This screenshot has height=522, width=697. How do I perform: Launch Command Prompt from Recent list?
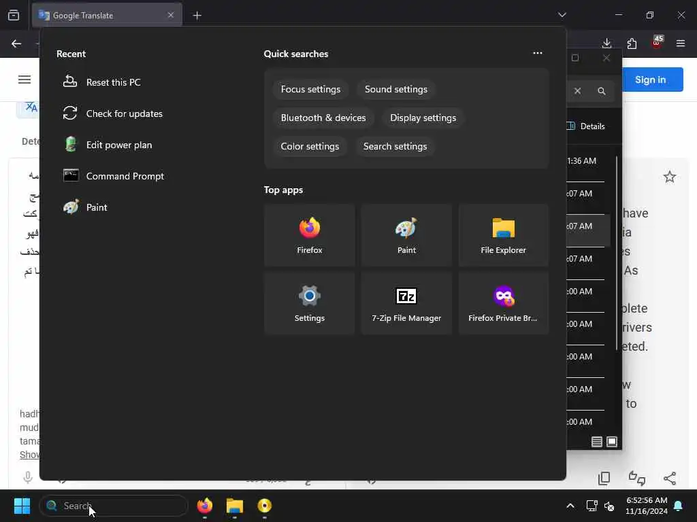(x=114, y=176)
